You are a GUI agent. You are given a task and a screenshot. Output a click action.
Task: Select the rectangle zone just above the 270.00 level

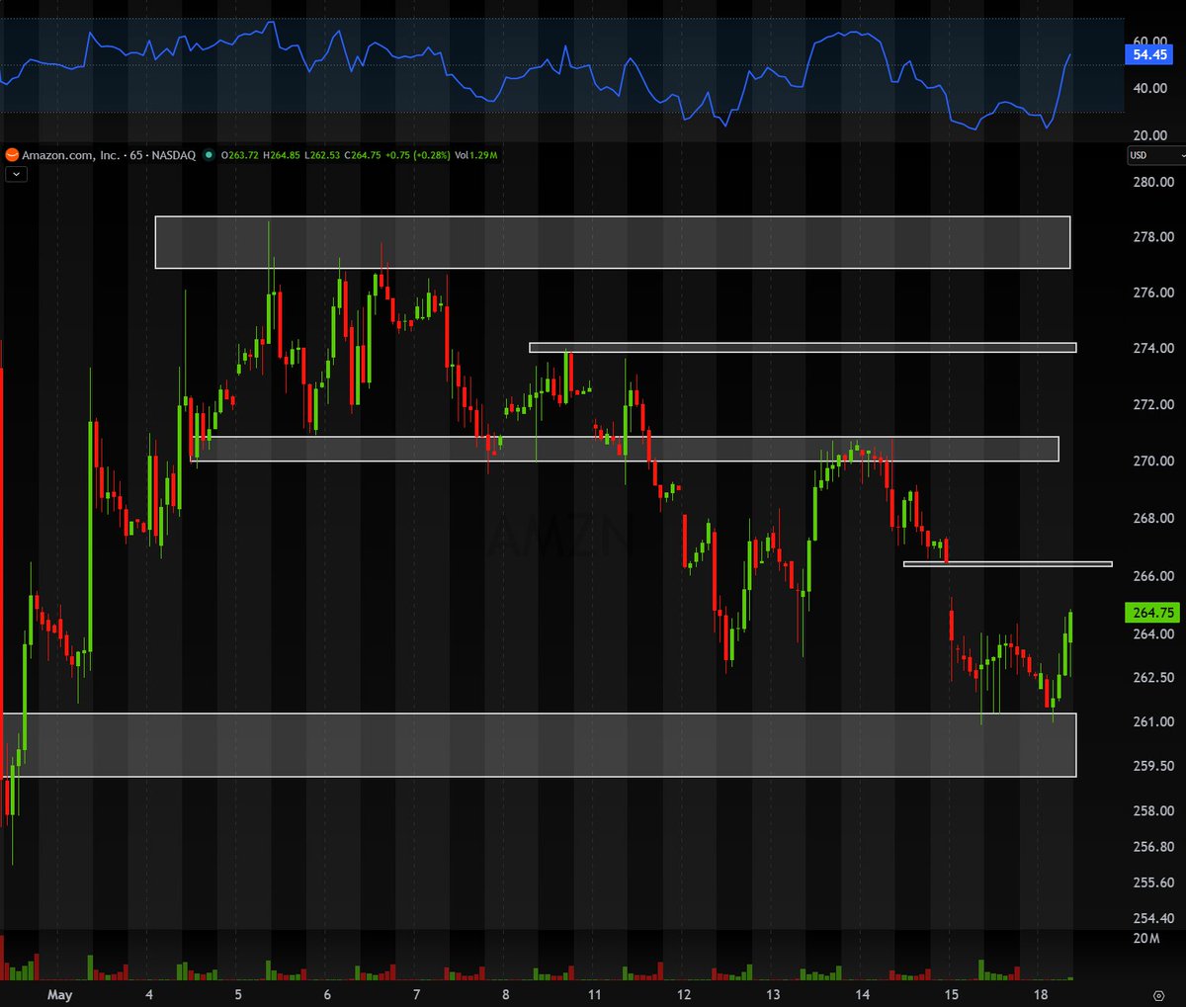point(625,449)
